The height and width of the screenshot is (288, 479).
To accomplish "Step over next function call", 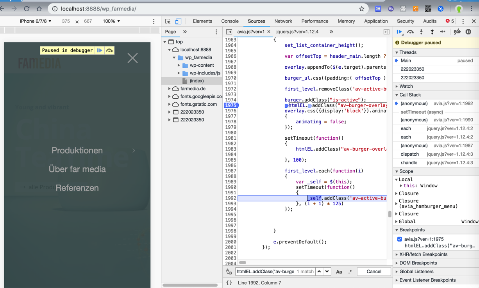I will [x=410, y=32].
